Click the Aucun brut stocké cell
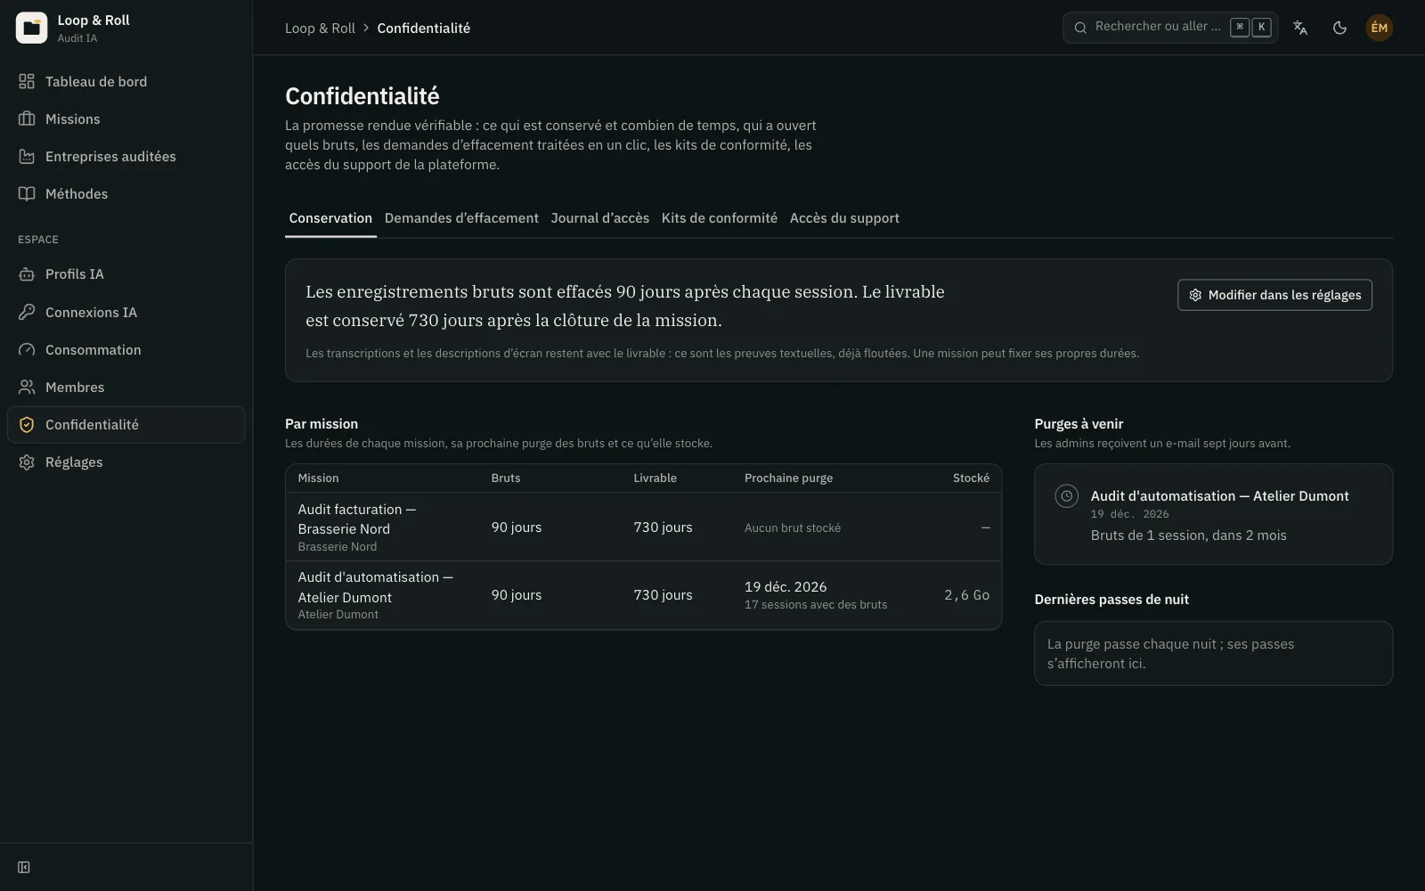 pyautogui.click(x=793, y=528)
